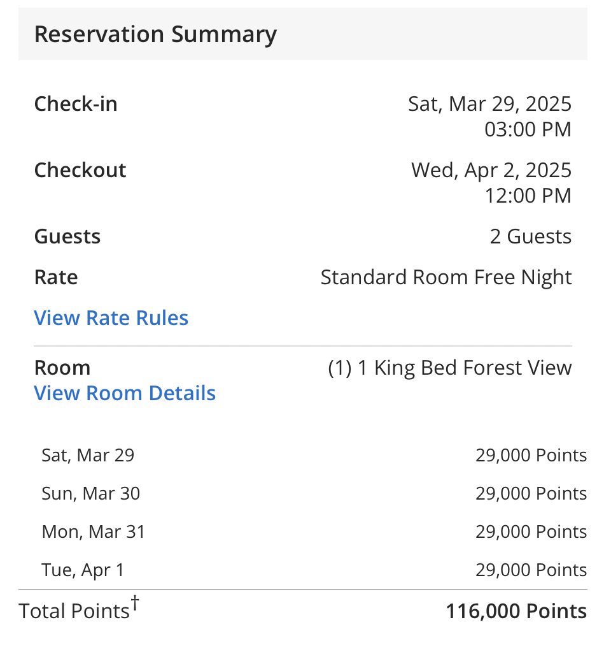Click the 2 Guests value
597x650 pixels.
point(530,236)
